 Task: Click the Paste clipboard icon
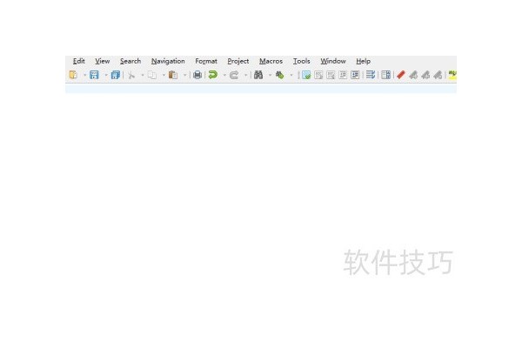[x=173, y=75]
